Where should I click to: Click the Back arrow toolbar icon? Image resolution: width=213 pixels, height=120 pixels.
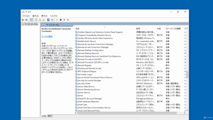(23, 20)
